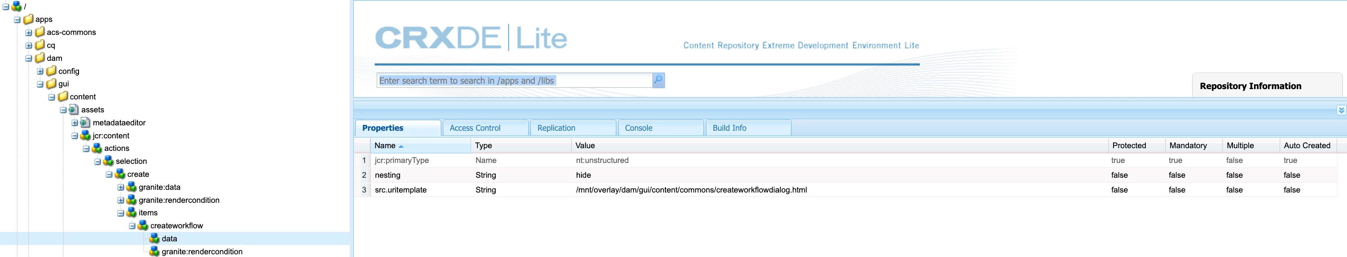Click the dam folder icon

(x=40, y=58)
